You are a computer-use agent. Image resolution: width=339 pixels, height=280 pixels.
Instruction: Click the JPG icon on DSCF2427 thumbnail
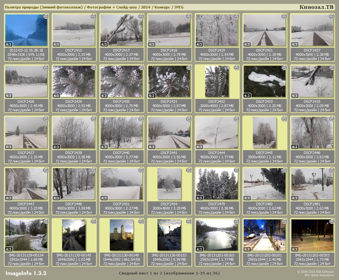tap(332, 16)
